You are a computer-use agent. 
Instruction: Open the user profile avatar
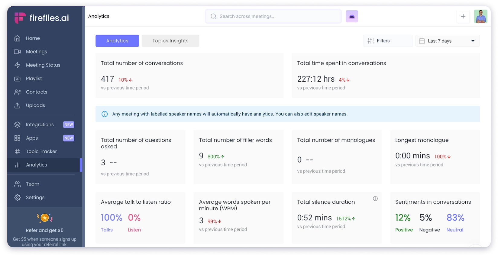(480, 17)
